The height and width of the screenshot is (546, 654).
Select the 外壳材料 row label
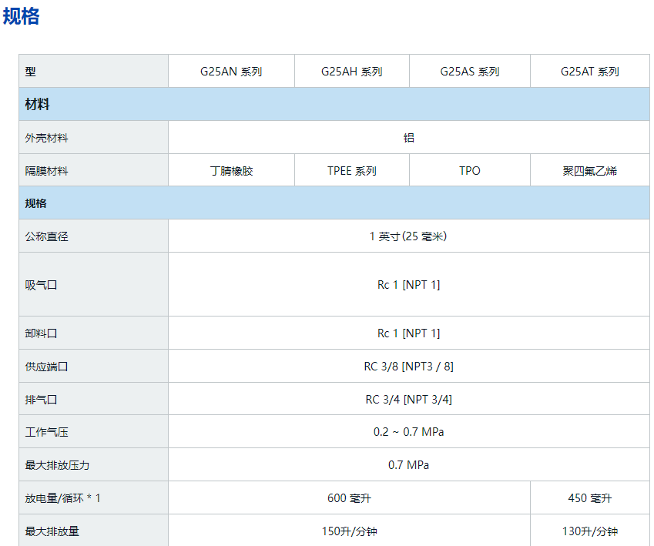[x=47, y=138]
